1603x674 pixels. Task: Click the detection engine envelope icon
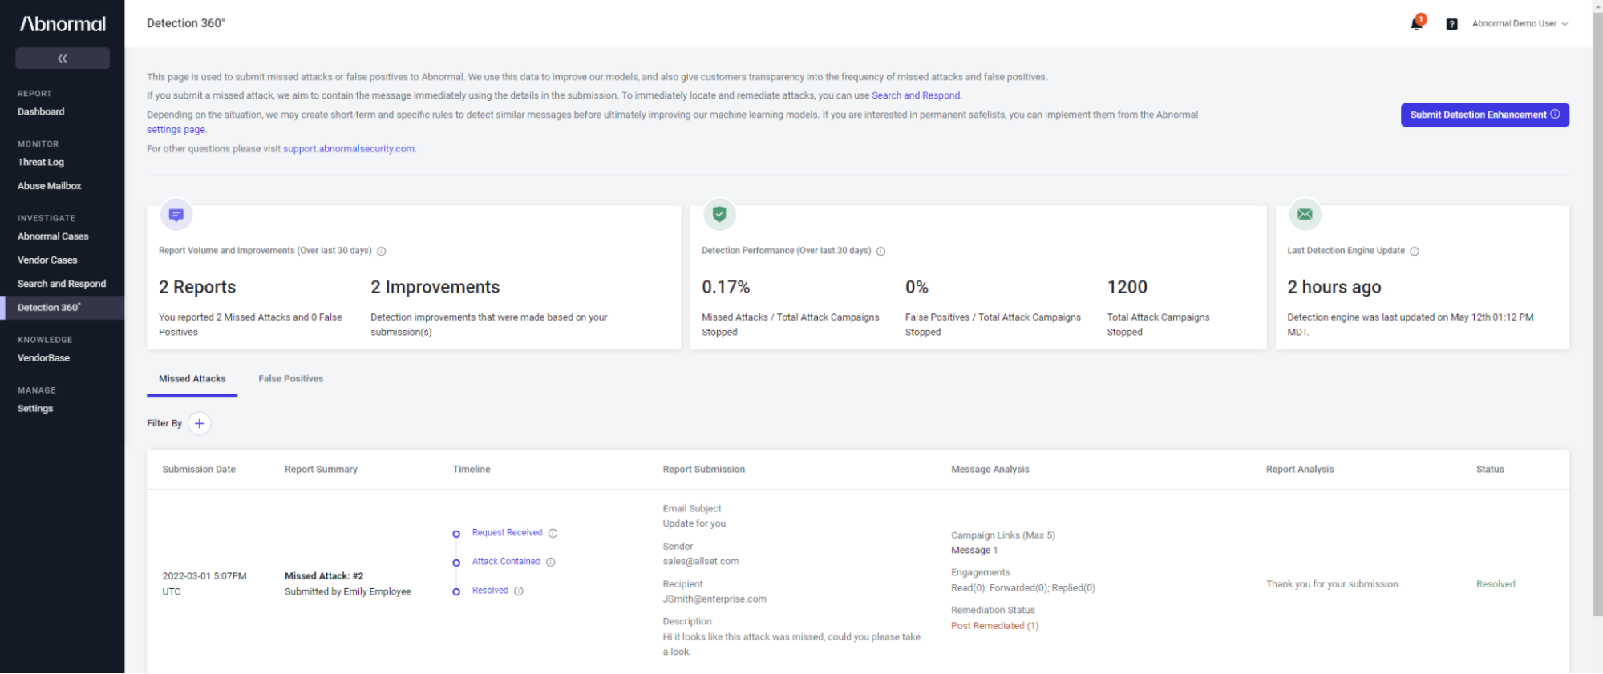[1305, 214]
